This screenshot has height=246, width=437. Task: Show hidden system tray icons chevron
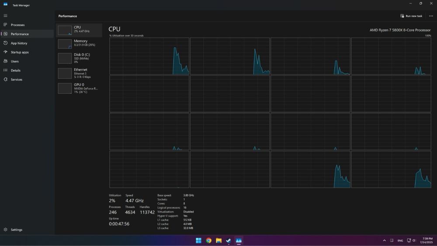coord(384,240)
